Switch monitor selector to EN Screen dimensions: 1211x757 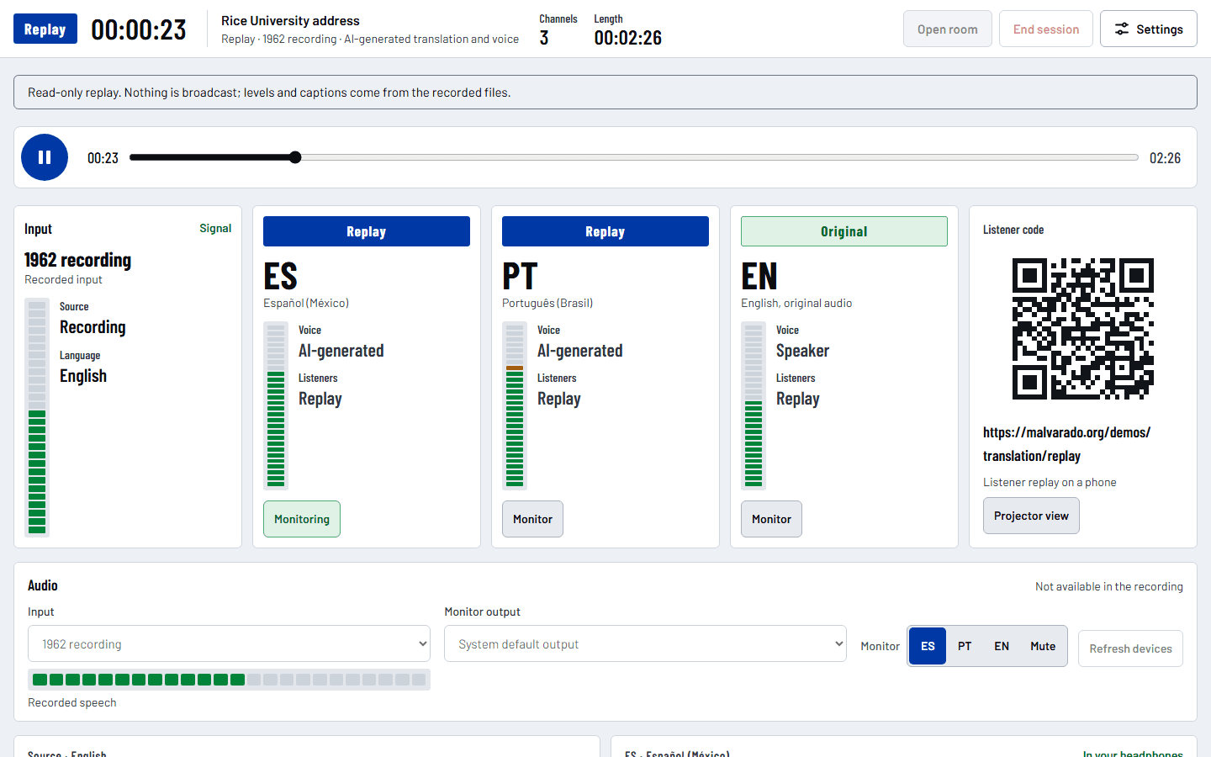pyautogui.click(x=1002, y=646)
